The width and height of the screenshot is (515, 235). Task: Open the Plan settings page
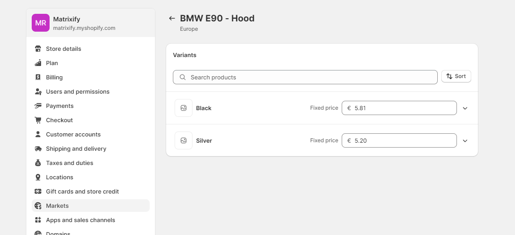pyautogui.click(x=52, y=63)
